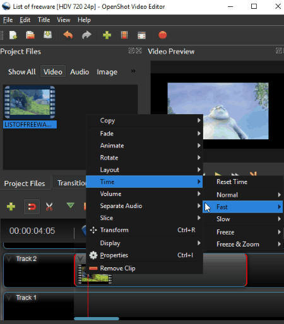Click the Fullscreen toolbar icon
Viewport: 284px width, 324px height.
click(141, 35)
